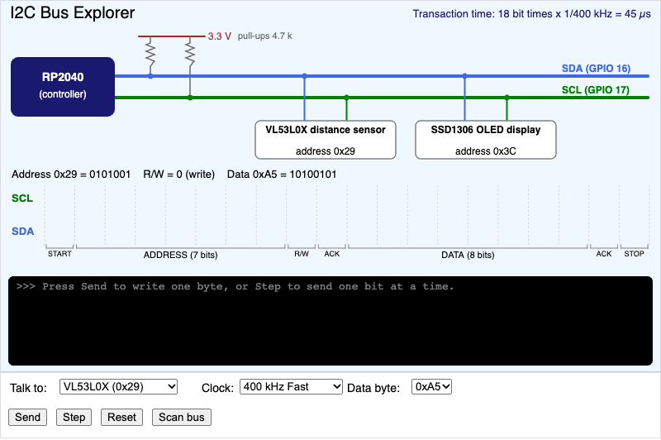Reset the bus transaction

click(x=121, y=417)
